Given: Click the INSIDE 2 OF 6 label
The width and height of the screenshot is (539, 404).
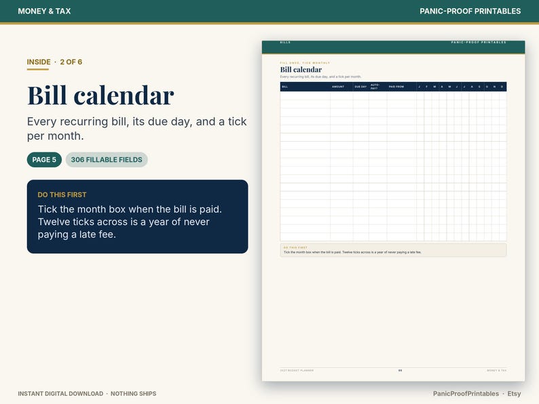Looking at the screenshot, I should pos(54,62).
